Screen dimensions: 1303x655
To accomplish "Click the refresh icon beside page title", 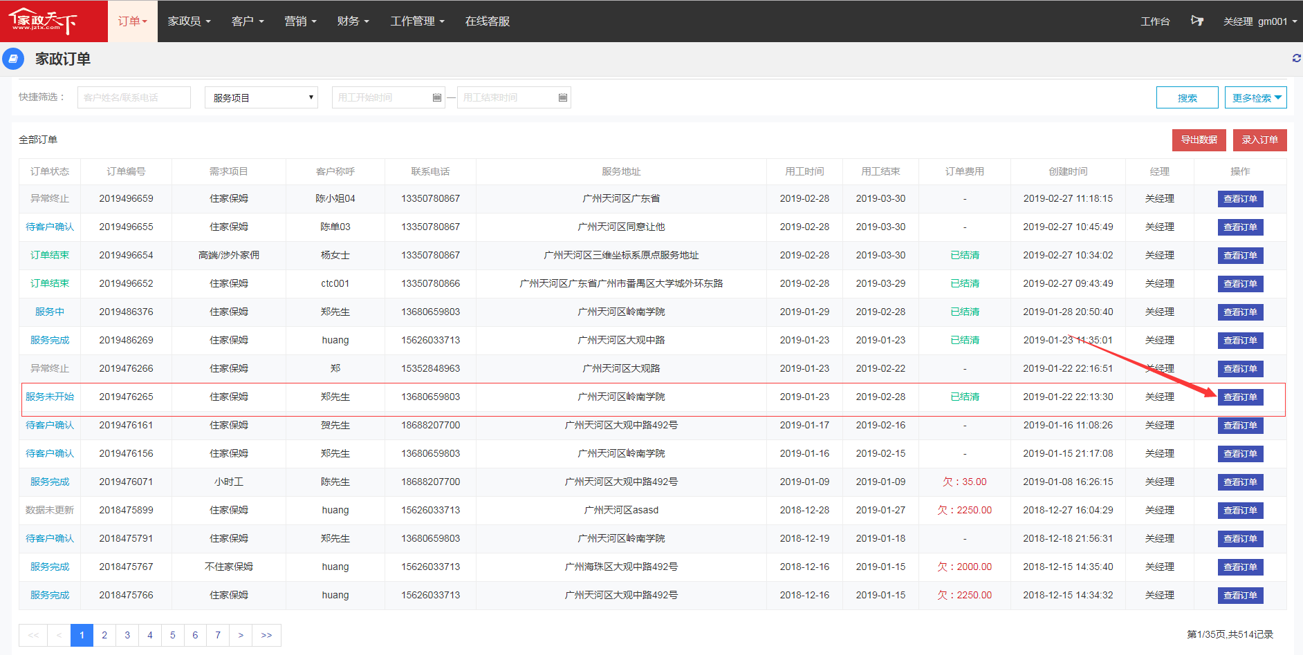I will [x=1296, y=59].
